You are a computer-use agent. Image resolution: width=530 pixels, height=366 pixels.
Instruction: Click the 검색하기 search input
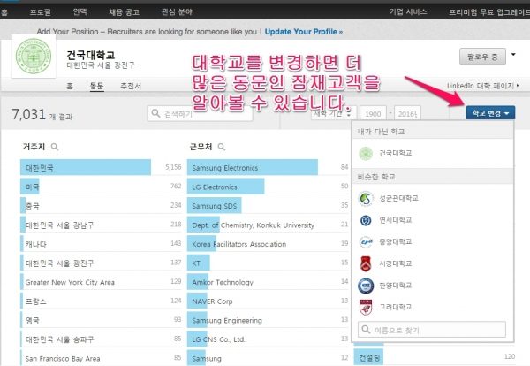[x=200, y=113]
